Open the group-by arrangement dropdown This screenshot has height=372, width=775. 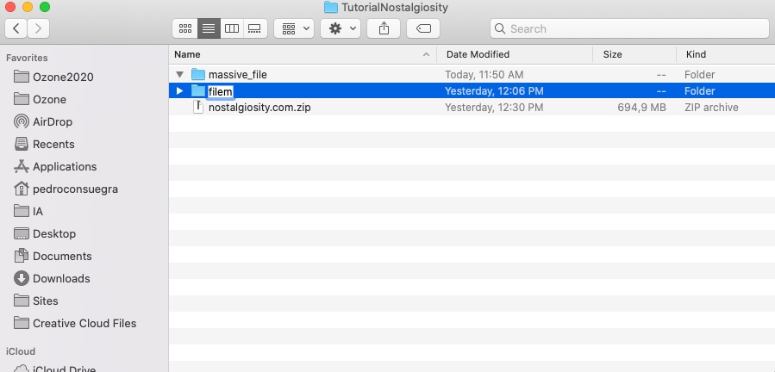(293, 28)
